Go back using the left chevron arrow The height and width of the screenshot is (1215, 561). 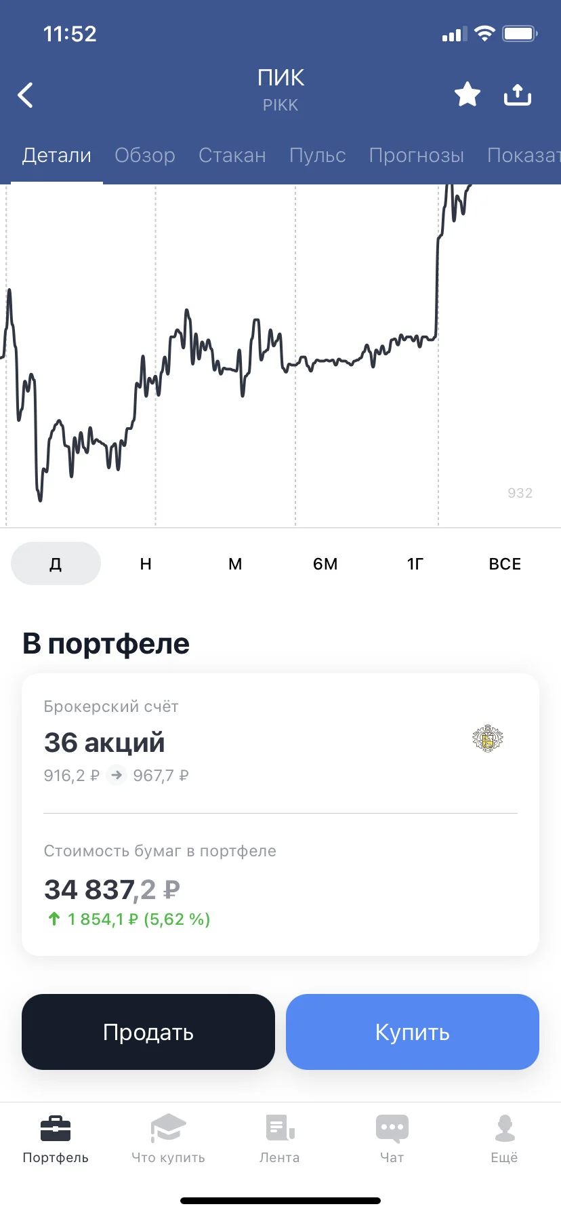click(x=26, y=95)
